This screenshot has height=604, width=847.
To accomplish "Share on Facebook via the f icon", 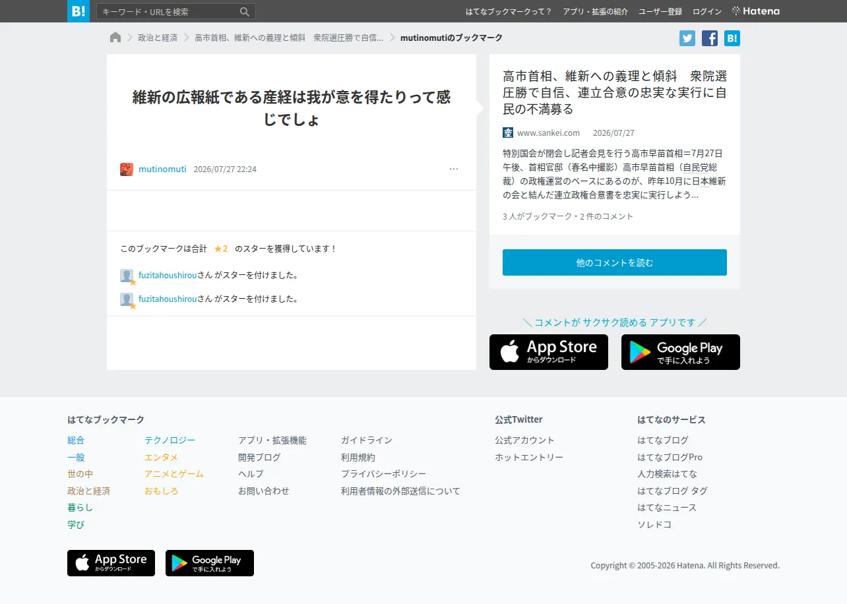I will (710, 38).
